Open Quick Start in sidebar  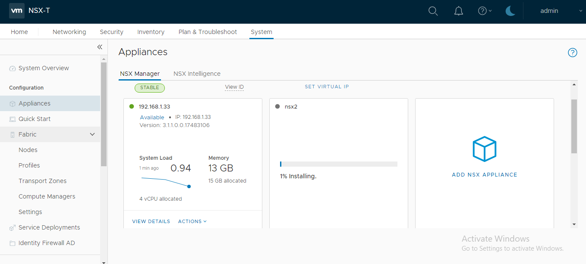(35, 119)
